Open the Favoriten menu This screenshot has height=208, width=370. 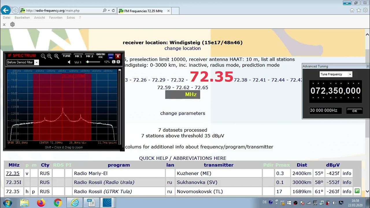(56, 18)
